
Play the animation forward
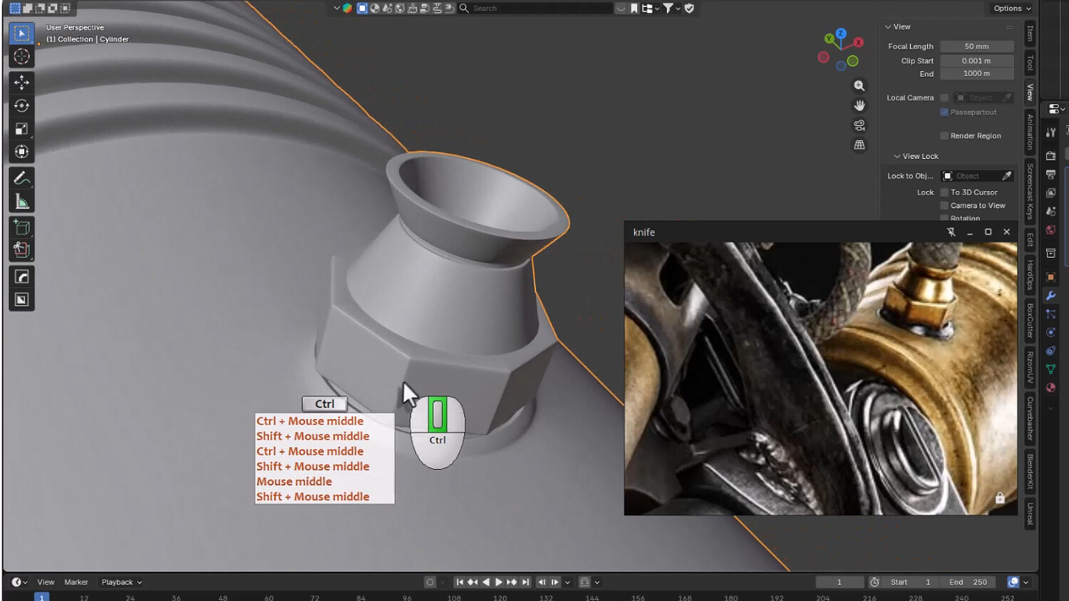tap(498, 582)
